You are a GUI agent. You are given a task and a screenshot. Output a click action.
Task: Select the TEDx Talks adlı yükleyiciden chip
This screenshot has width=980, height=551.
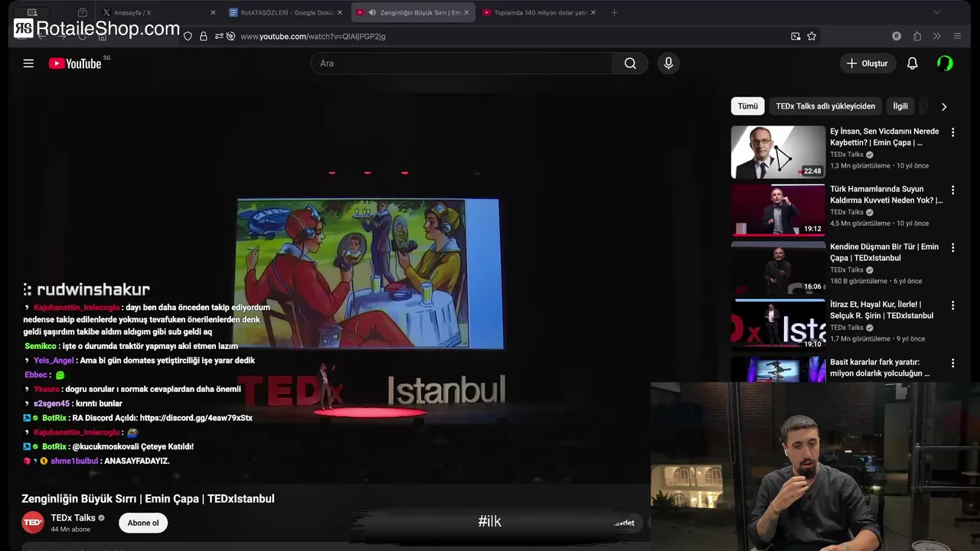[x=825, y=106]
